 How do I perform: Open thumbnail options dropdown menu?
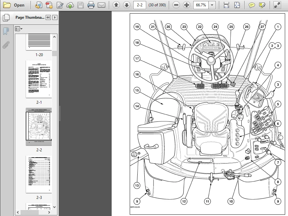pos(19,29)
